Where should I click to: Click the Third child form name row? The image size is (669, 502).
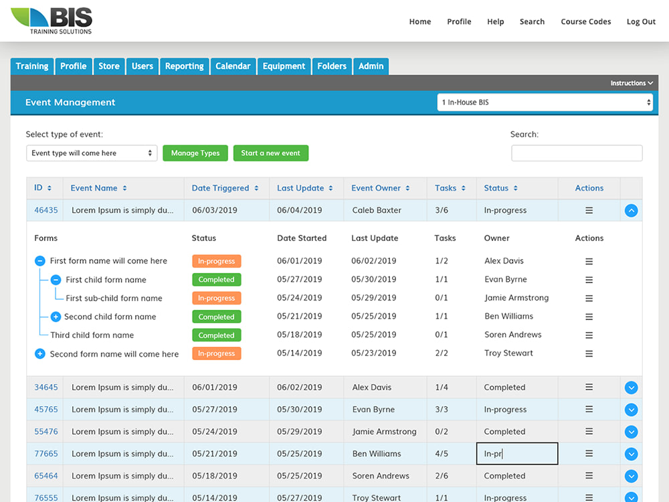click(x=92, y=335)
